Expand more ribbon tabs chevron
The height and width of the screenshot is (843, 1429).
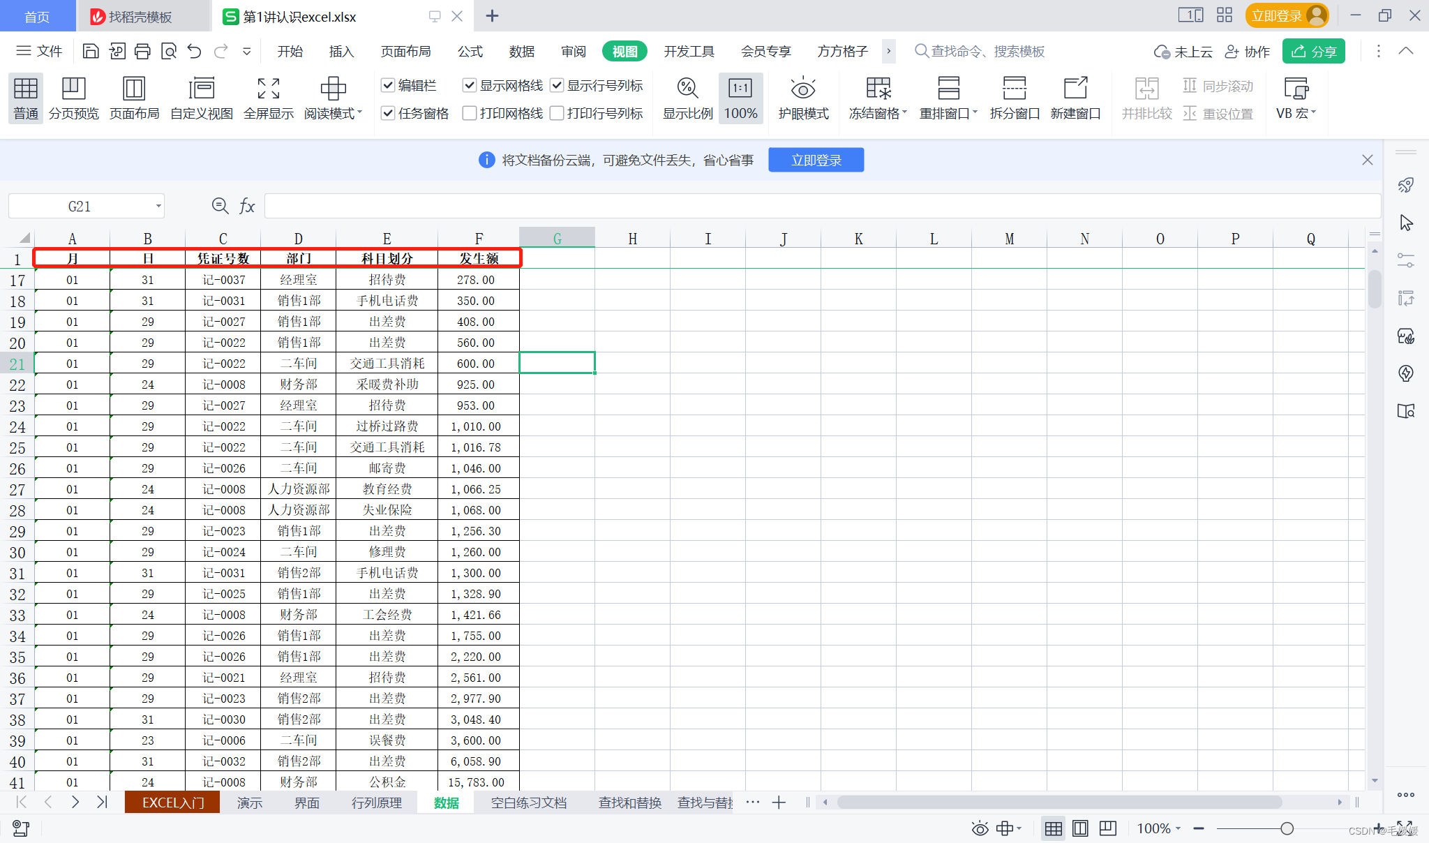[x=888, y=51]
